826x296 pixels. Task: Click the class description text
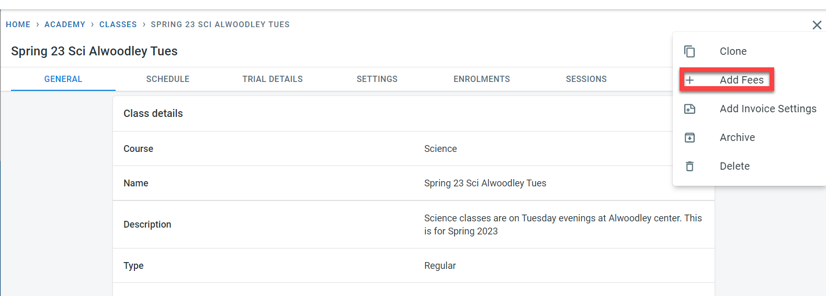tap(562, 224)
